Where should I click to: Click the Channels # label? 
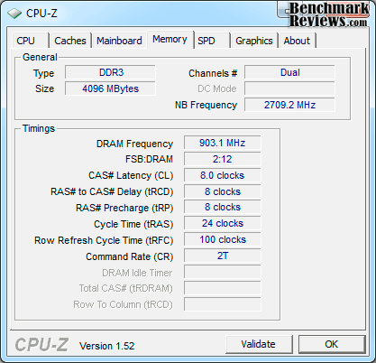[213, 73]
